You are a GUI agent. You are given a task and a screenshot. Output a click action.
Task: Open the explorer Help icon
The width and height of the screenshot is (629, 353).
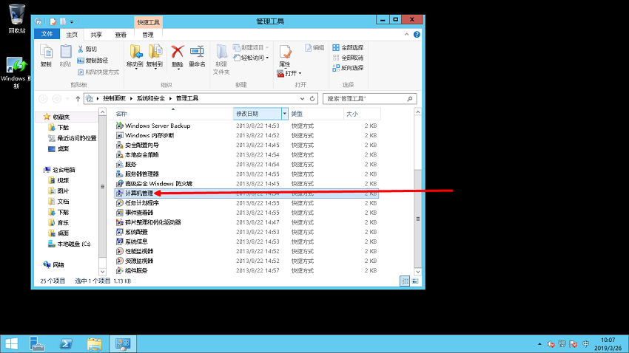(417, 35)
